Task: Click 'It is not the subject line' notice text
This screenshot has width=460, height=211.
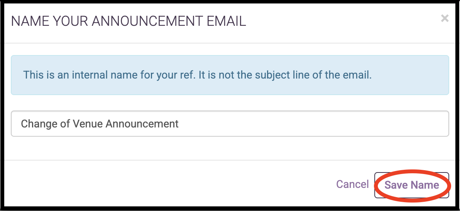Action: click(286, 75)
